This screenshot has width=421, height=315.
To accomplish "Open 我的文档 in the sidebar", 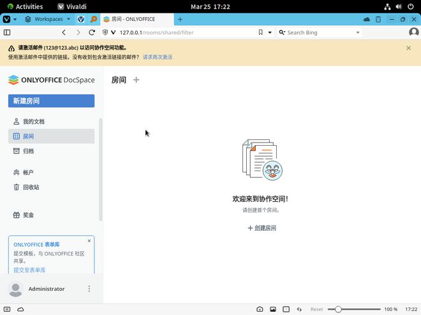I will point(33,122).
